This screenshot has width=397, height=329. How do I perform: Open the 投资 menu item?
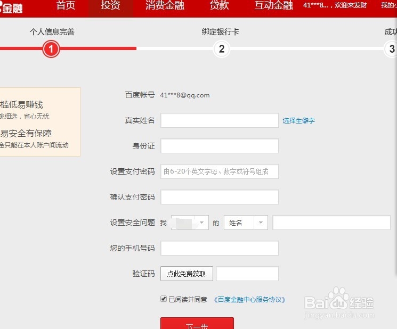pyautogui.click(x=110, y=5)
